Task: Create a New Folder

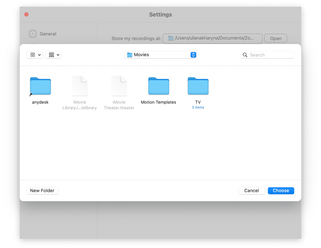Action: point(42,191)
